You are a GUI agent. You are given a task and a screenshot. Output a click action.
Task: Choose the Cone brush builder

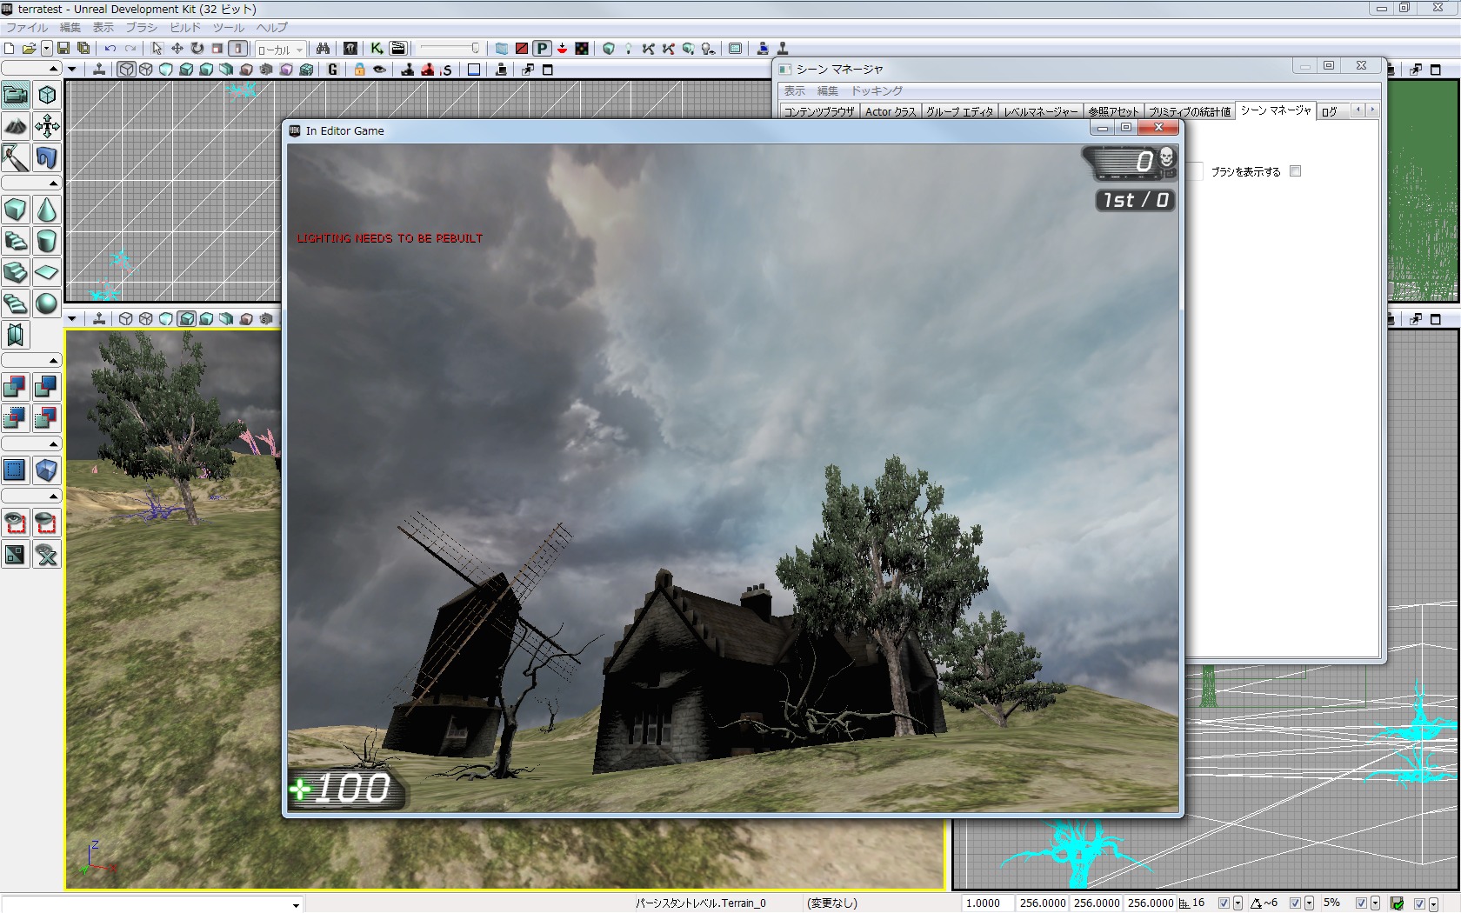[47, 210]
